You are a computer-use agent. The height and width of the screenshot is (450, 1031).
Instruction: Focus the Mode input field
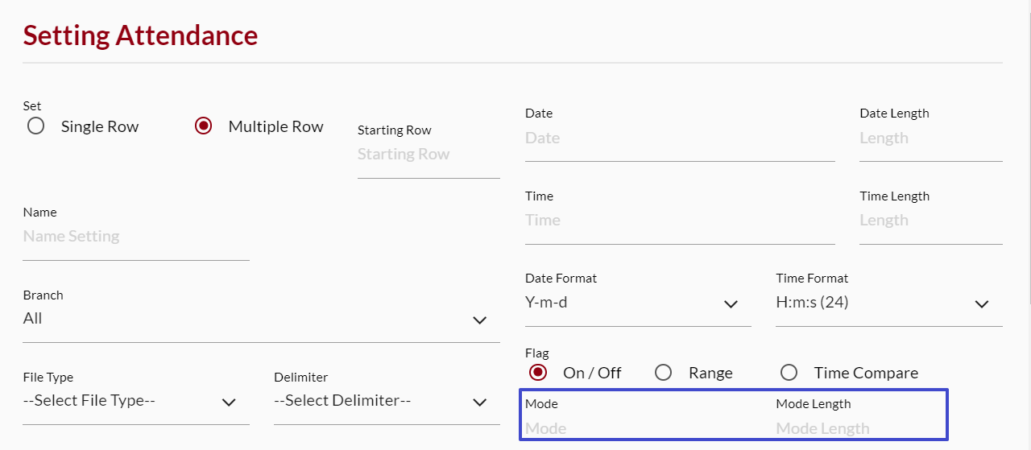638,428
